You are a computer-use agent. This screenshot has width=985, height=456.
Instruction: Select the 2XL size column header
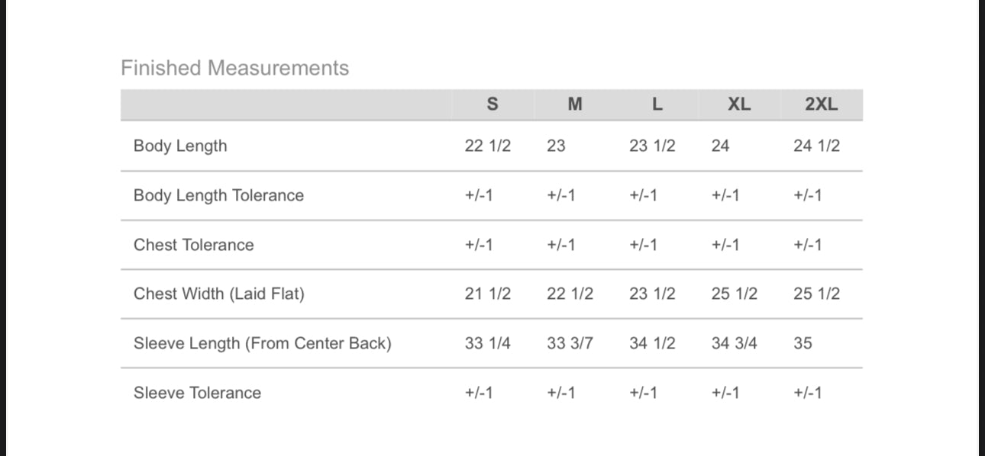[x=821, y=104]
